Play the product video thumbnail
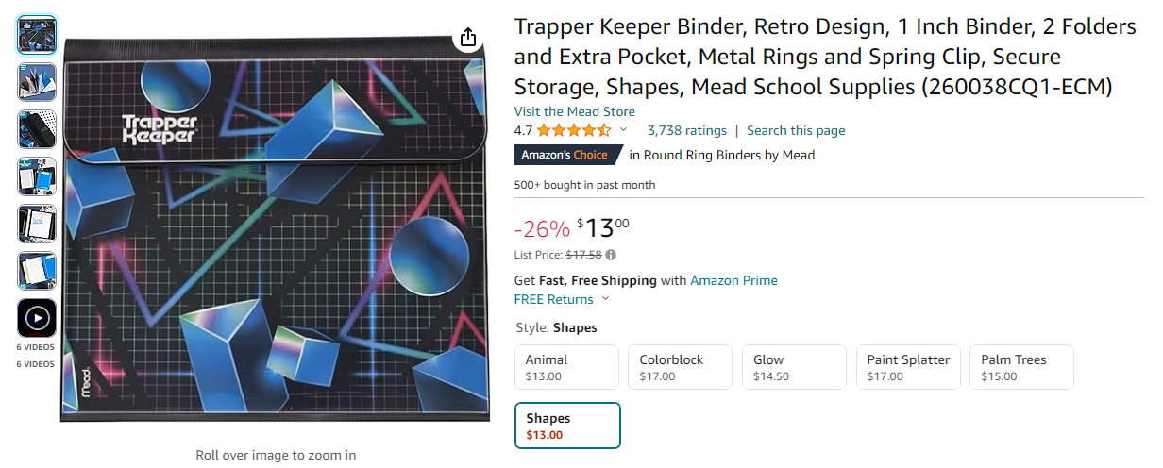Viewport: 1163px width, 468px height. tap(37, 318)
